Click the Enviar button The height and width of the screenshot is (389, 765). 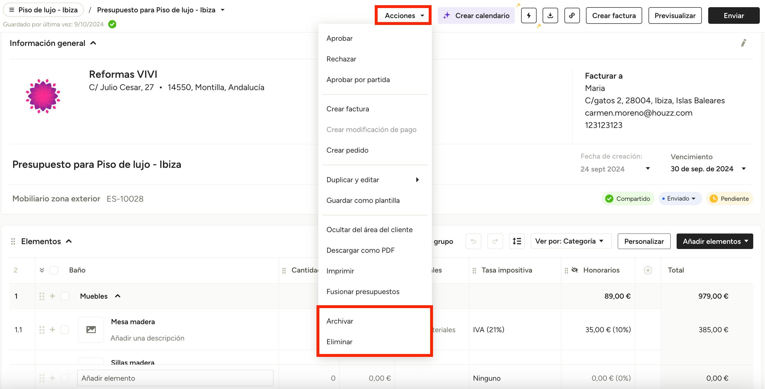733,15
